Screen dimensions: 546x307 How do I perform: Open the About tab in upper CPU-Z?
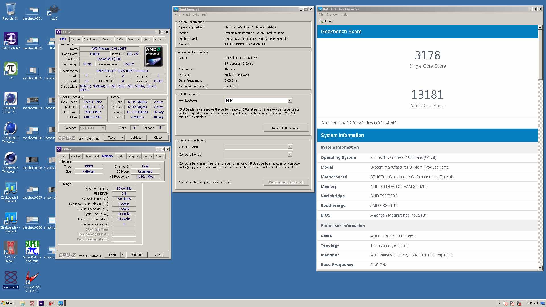coord(159,39)
